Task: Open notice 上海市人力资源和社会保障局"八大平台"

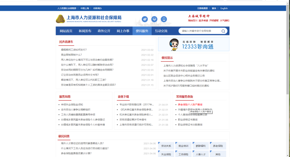Action: (x=186, y=65)
